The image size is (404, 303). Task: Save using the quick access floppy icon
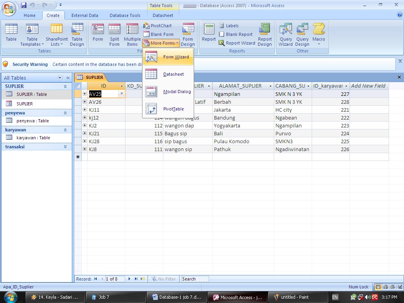[x=23, y=5]
